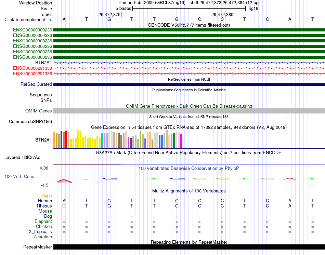Click the '5 bases' scale bar text
The width and height of the screenshot is (325, 255).
click(123, 9)
